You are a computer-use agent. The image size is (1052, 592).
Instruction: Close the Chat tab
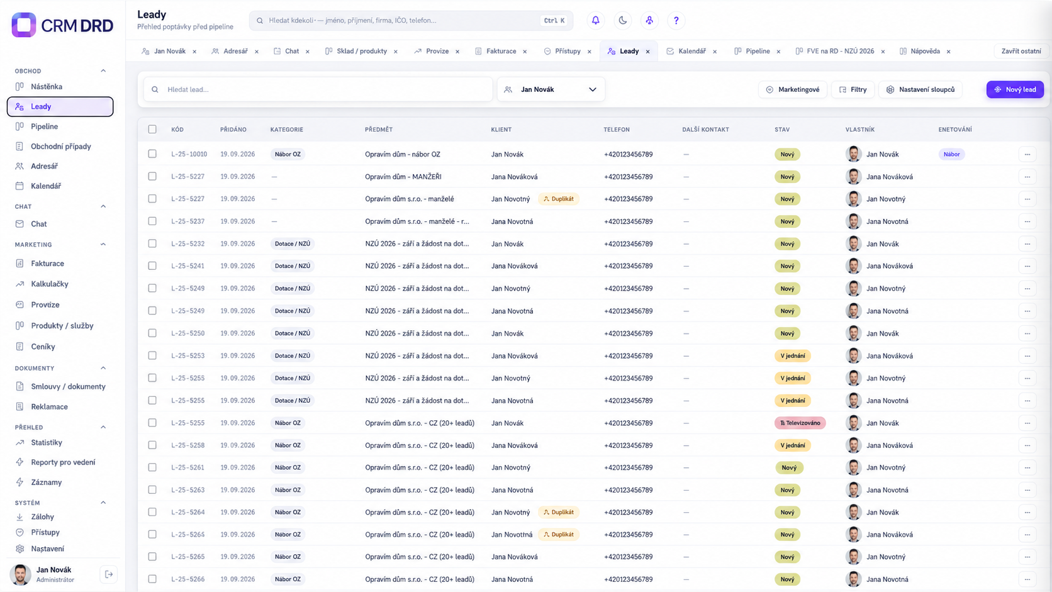[308, 52]
